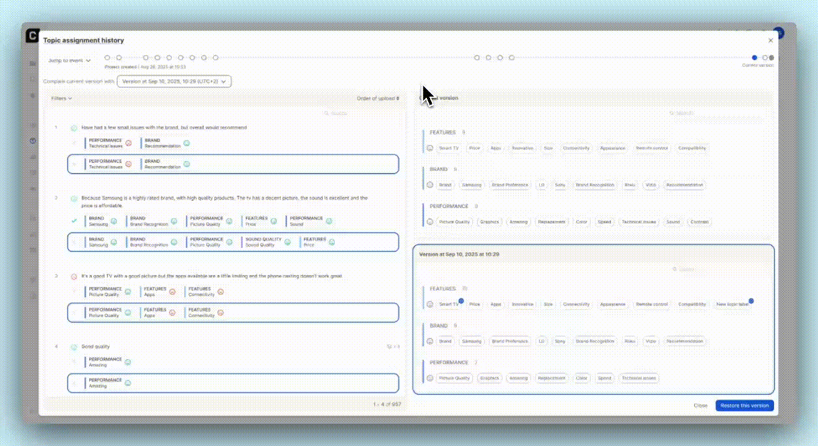Change the Order of upload sorting
Screen dimensions: 818x446
click(x=377, y=98)
